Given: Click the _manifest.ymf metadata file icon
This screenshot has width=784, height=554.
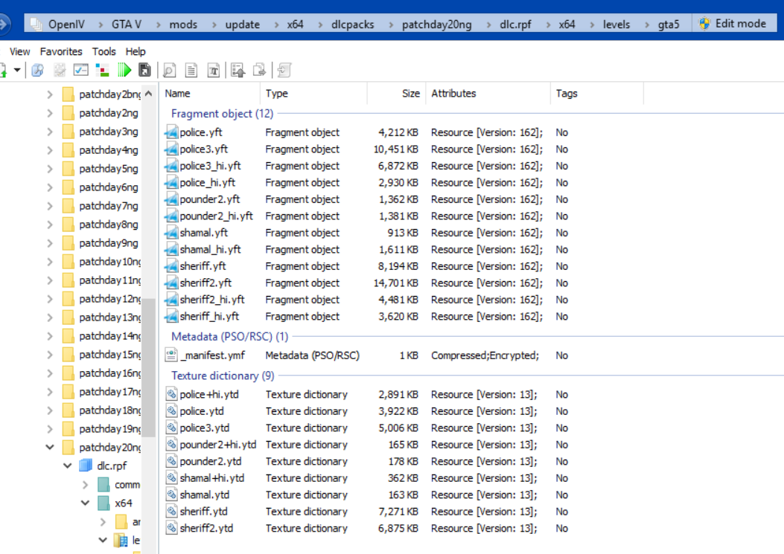Looking at the screenshot, I should coord(172,355).
